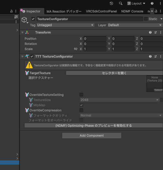
Task: Click Scale Z value field
Action: click(x=151, y=49)
